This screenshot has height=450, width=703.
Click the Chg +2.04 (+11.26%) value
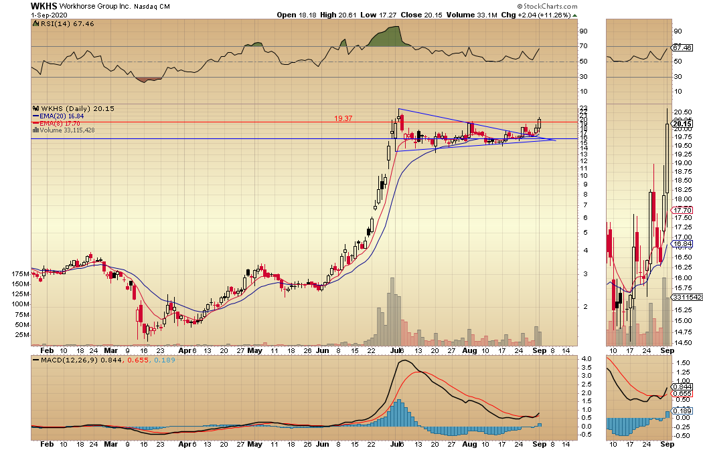tap(536, 15)
